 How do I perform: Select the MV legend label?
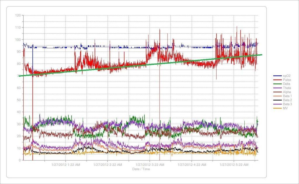285,108
